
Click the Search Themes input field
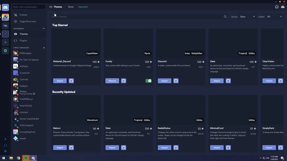136,17
